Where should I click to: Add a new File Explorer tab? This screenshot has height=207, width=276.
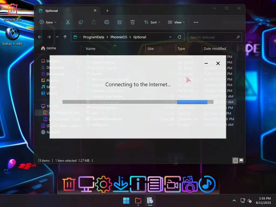(x=107, y=11)
